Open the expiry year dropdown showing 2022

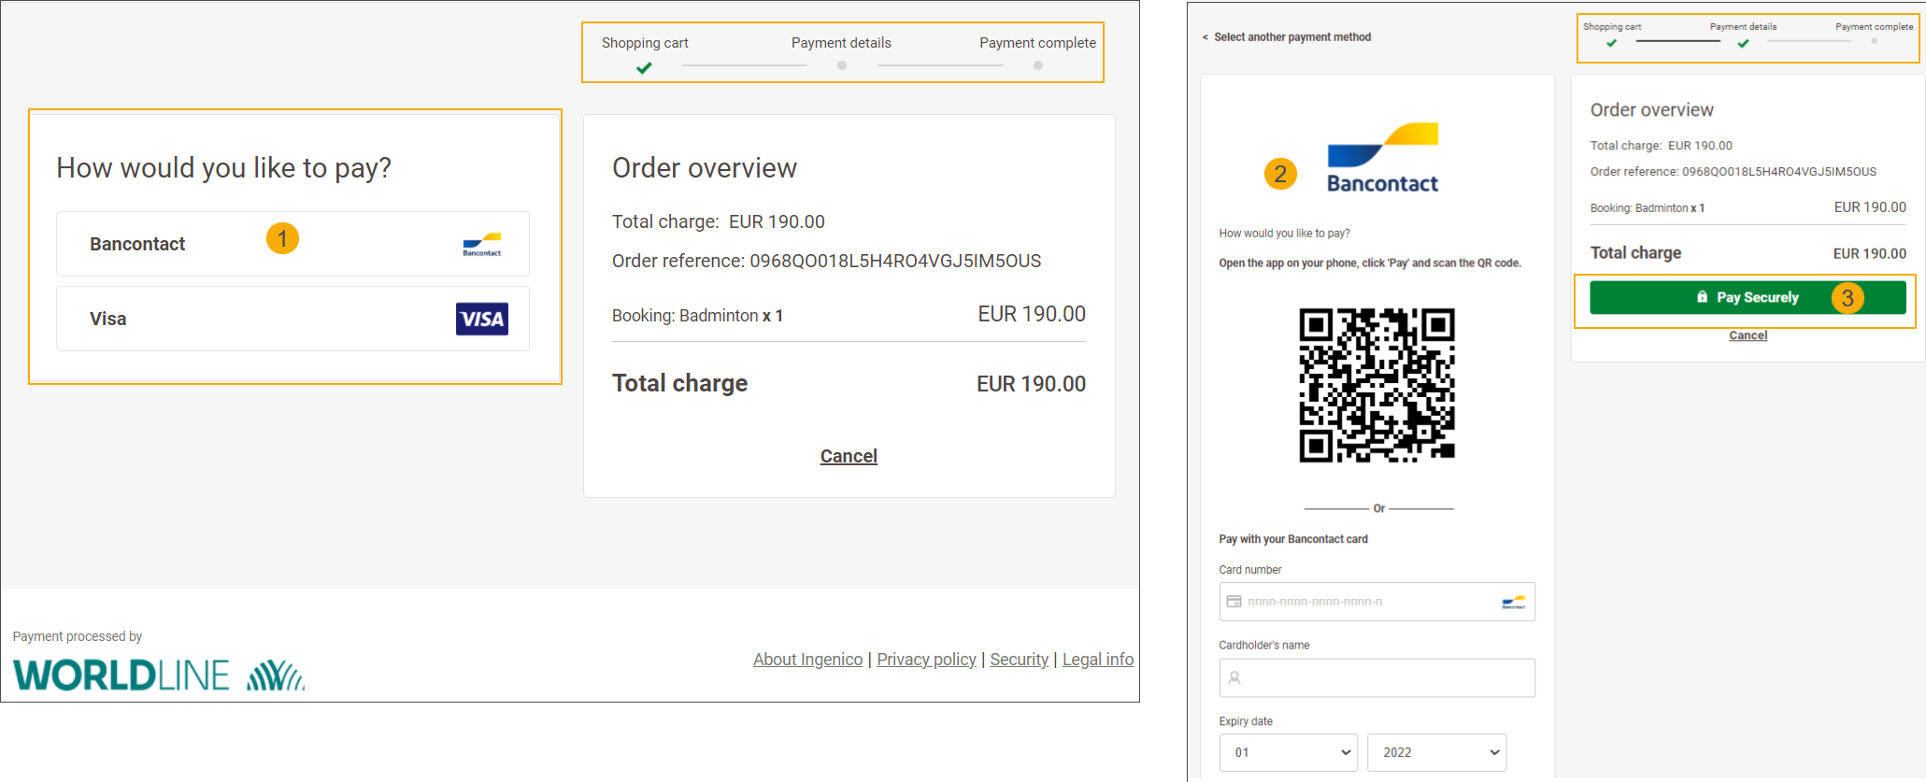[1436, 752]
